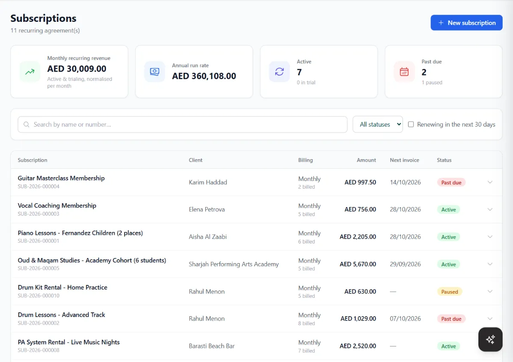Image resolution: width=513 pixels, height=362 pixels.
Task: Focus the Search by name or number field
Action: 183,125
